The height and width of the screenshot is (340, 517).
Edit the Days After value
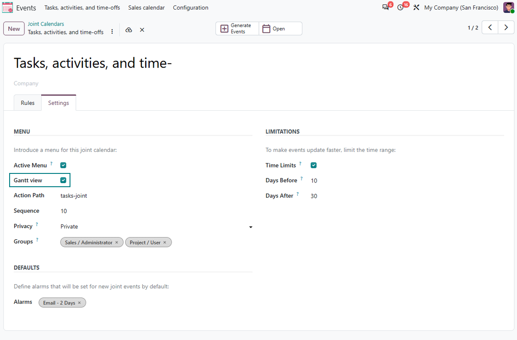[407, 196]
